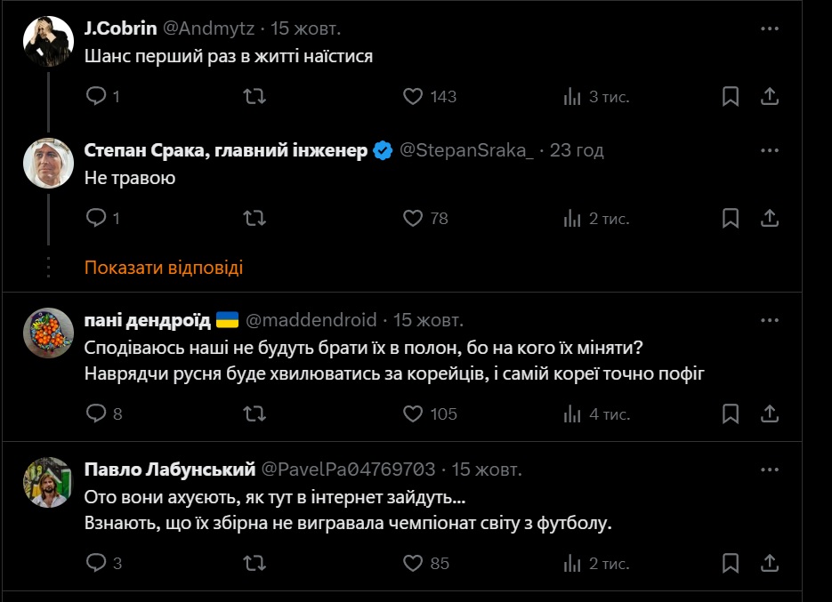Bookmark пані дендроїд's tweet

(731, 413)
